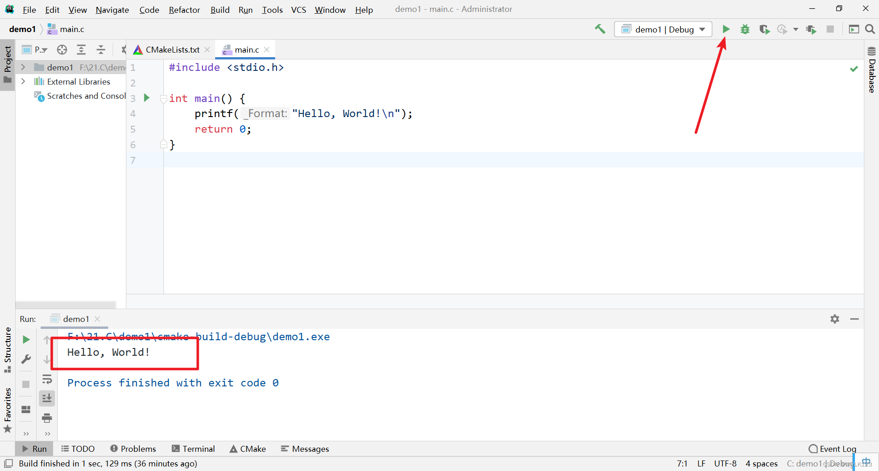Click UTF-8 encoding in status bar
The width and height of the screenshot is (879, 471).
coord(725,463)
